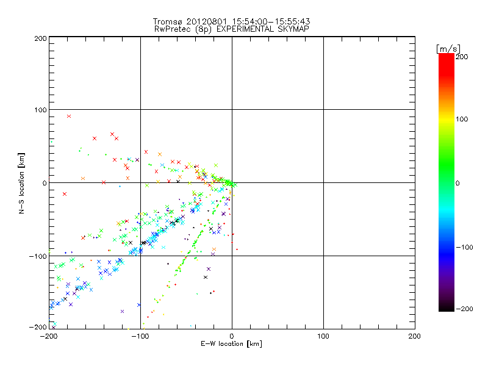Click the '[m/s]' colorbar unit label

[448, 49]
